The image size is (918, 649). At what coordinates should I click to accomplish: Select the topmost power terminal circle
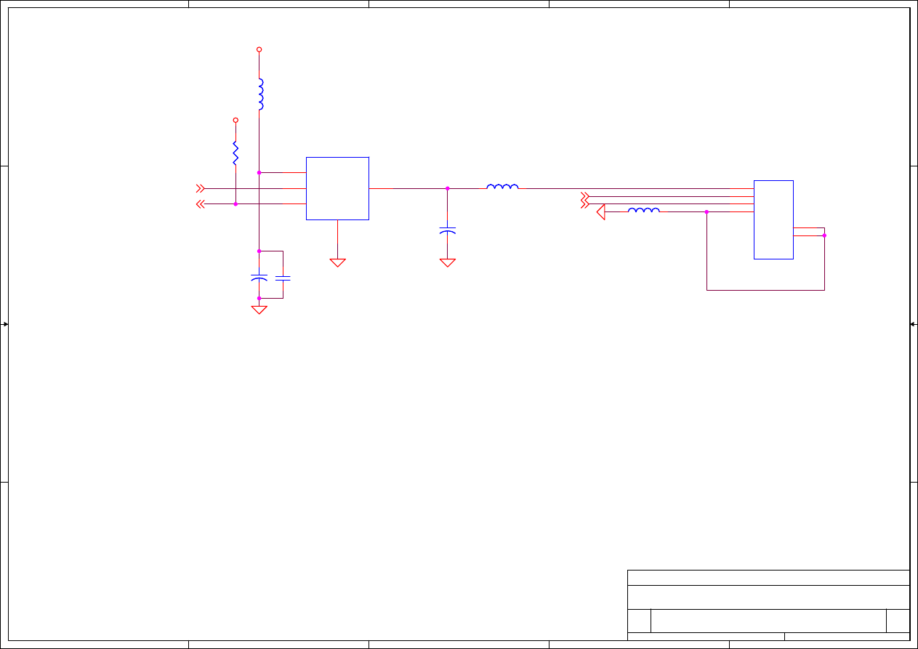(259, 49)
